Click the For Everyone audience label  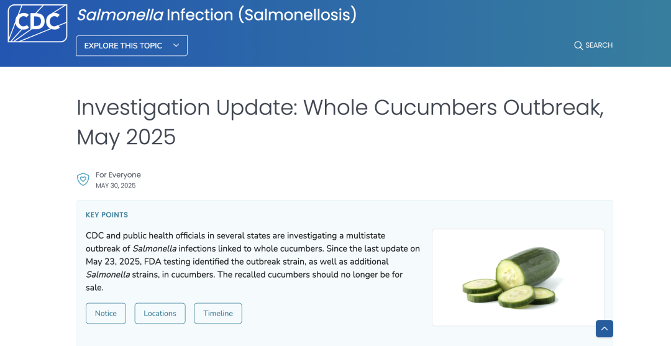(x=118, y=175)
